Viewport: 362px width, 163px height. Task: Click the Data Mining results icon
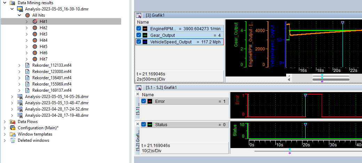[x=13, y=3]
